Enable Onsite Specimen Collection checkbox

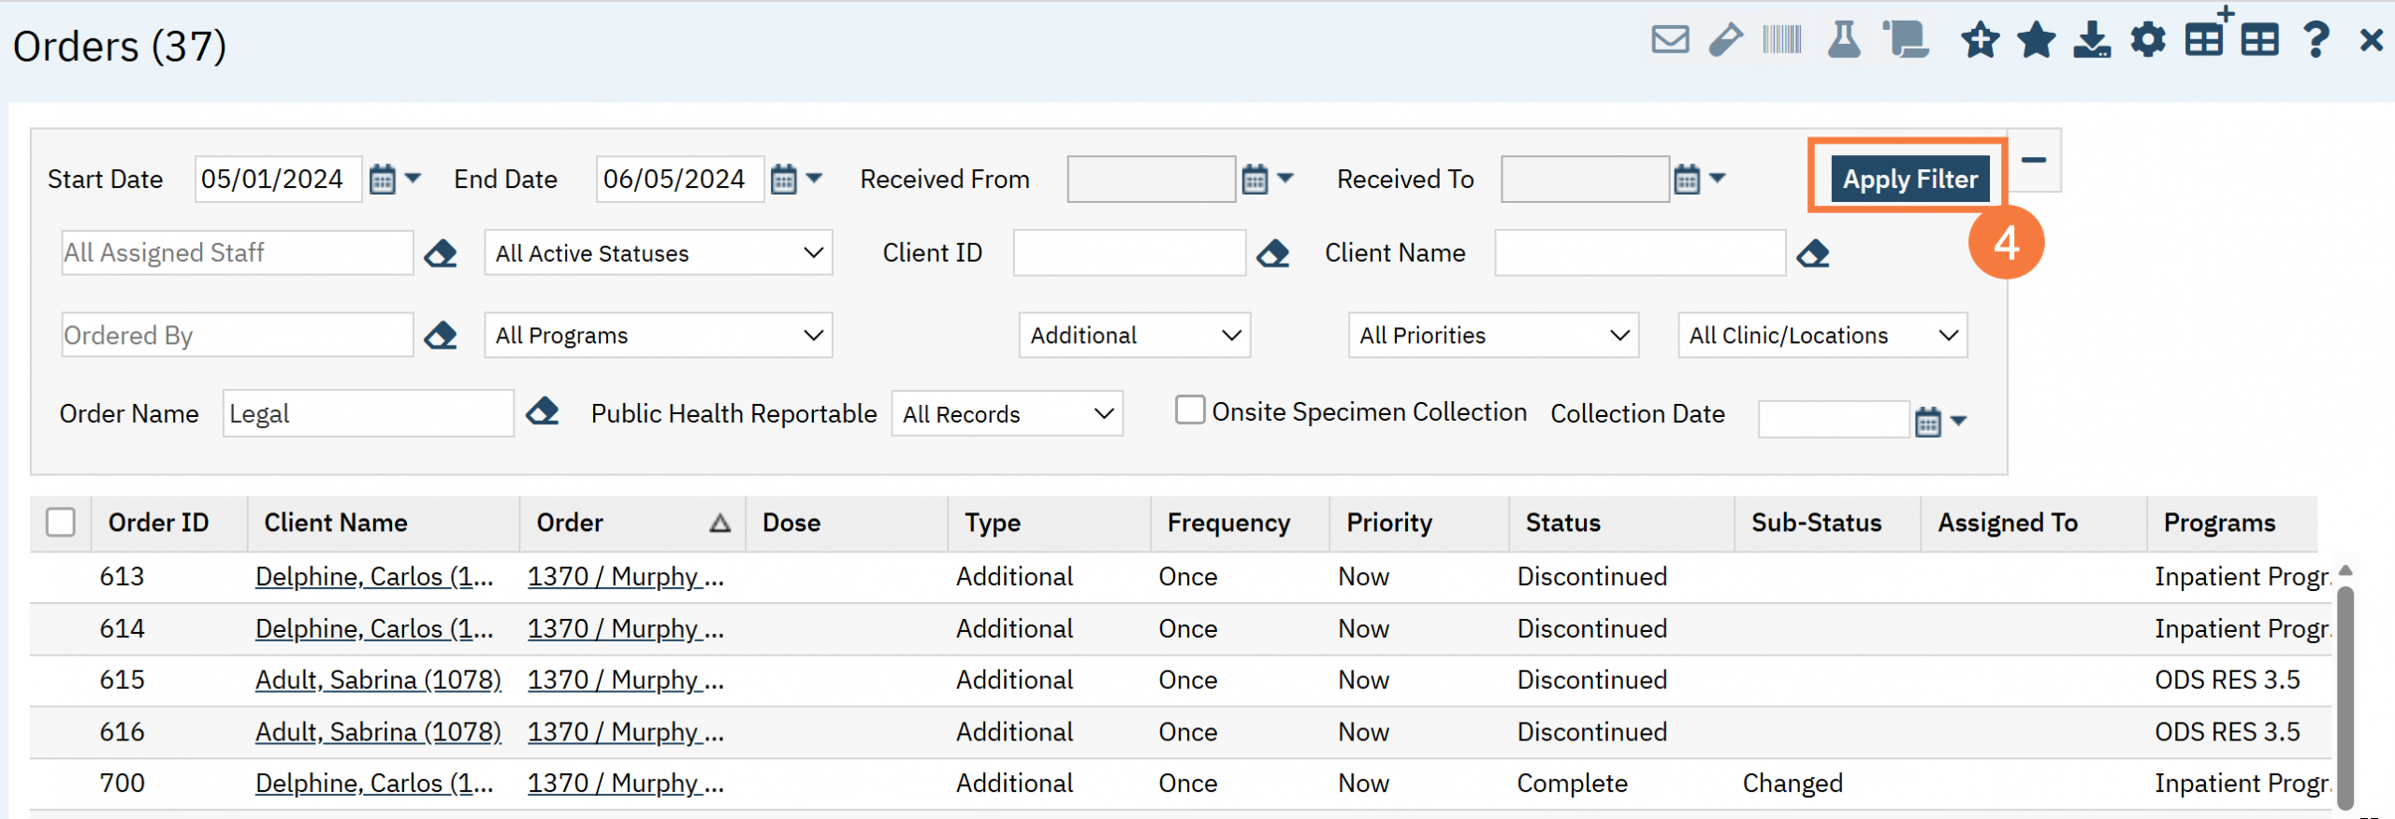(1189, 410)
